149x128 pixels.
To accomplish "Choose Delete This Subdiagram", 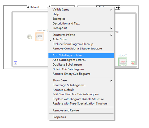I will pyautogui.click(x=81, y=69).
